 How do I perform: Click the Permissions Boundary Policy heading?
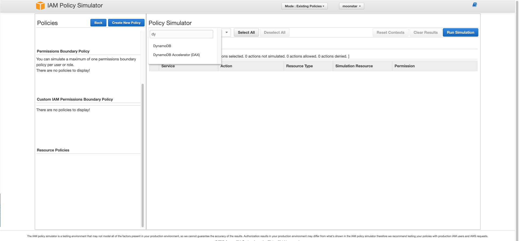point(63,51)
